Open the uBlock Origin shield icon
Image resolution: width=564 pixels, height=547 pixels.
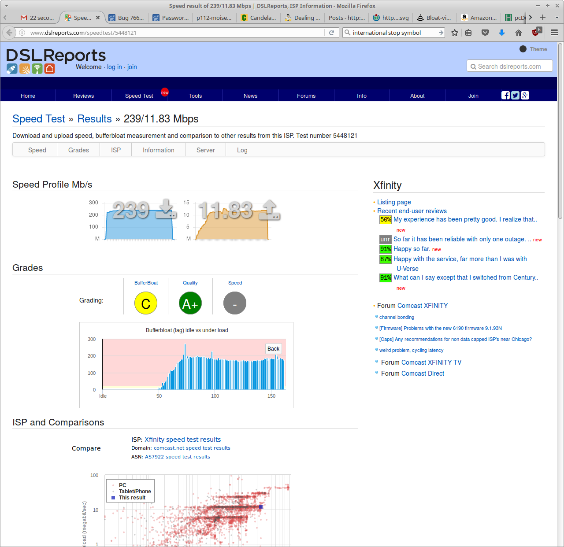coord(536,32)
